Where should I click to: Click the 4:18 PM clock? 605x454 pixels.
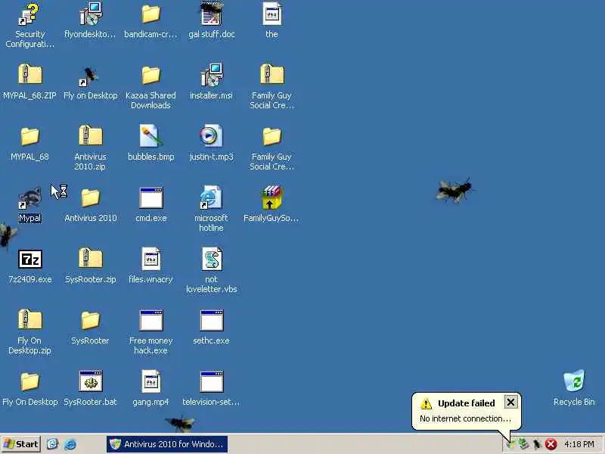coord(579,444)
